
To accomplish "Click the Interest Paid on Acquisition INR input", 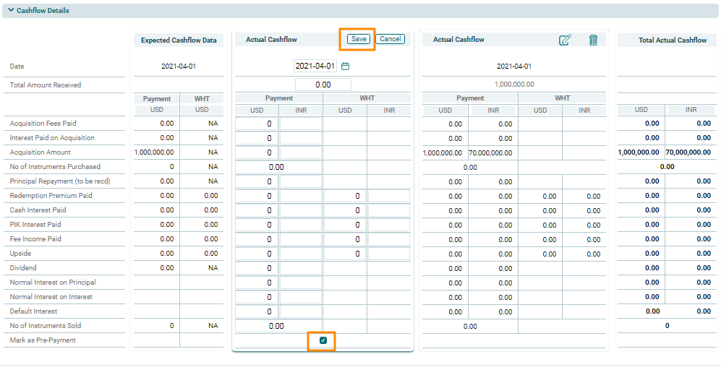I will (301, 138).
